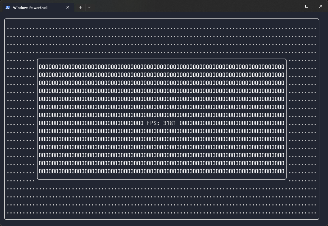Open a new terminal tab
The width and height of the screenshot is (328, 226).
coord(80,7)
